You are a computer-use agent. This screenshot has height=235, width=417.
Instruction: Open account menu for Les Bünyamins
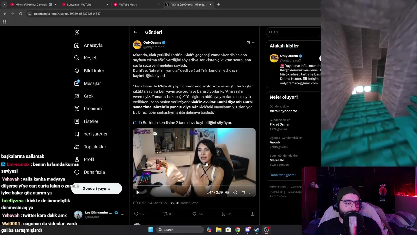122,214
